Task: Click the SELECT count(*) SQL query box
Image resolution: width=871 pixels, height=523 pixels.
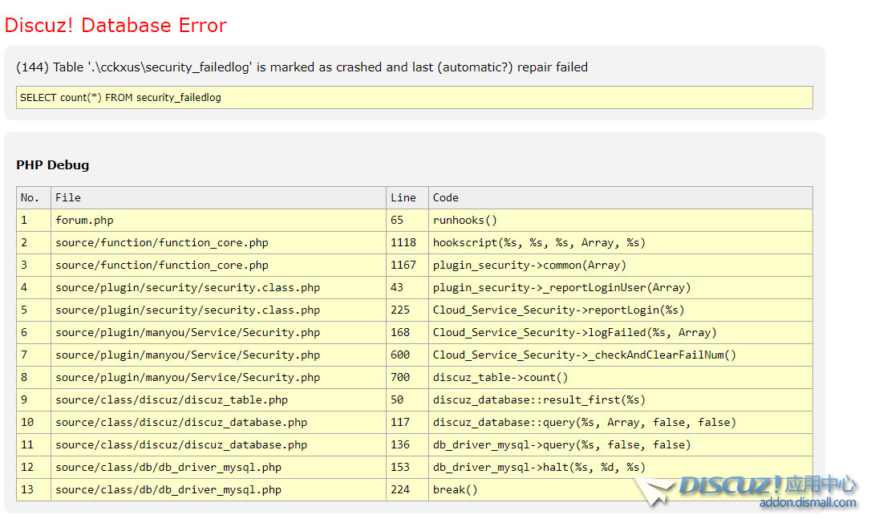Action: coord(414,98)
